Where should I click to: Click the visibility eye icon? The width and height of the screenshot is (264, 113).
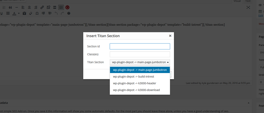pyautogui.click(x=260, y=5)
